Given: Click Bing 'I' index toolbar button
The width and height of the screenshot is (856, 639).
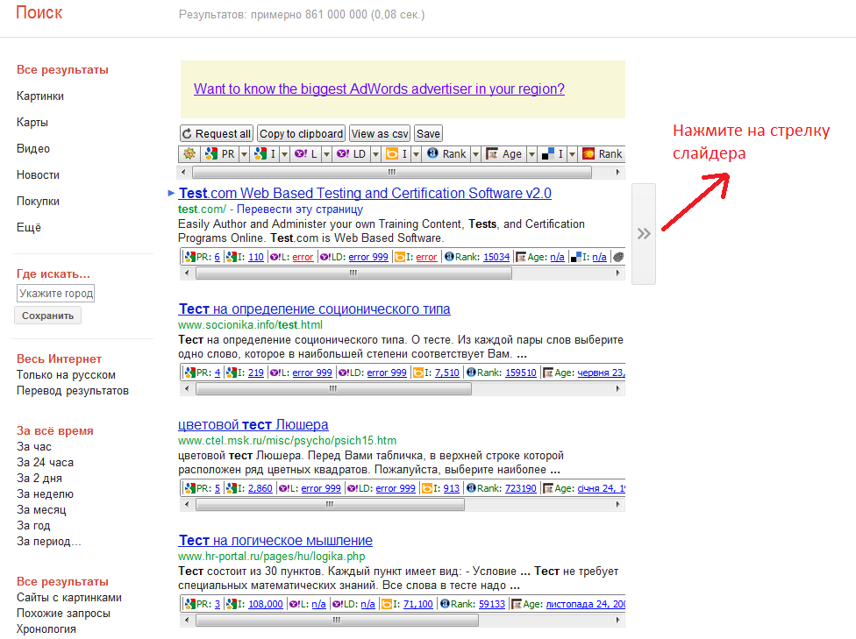Looking at the screenshot, I should [x=396, y=154].
